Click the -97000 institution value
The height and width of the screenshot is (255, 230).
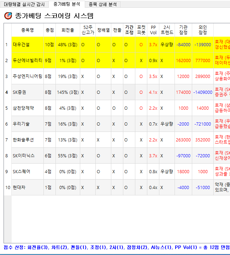(183, 156)
